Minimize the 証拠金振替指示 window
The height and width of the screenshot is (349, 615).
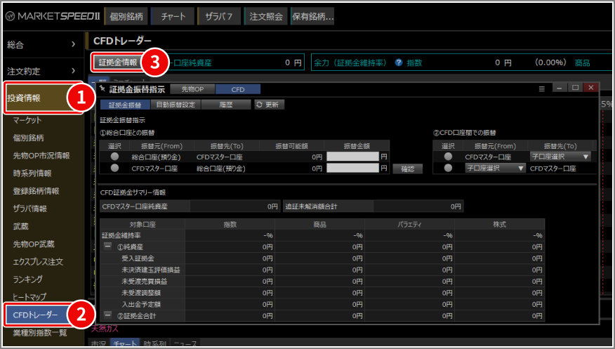click(560, 88)
